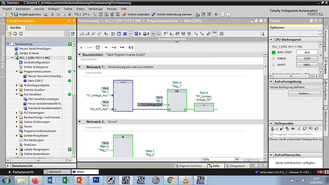
Task: Click the ERROR status indicator
Action: pyautogui.click(x=273, y=59)
